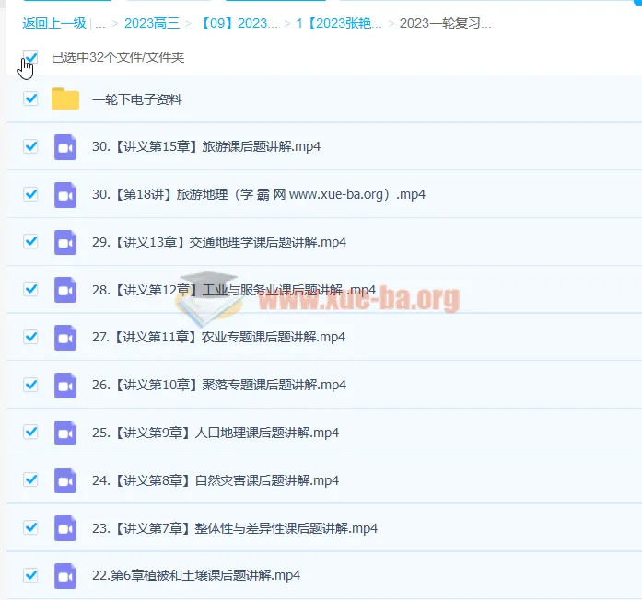Viewport: 642px width, 600px height.
Task: Click video icon for 28.【讲义第12章】工业与服务业 file
Action: [x=65, y=289]
